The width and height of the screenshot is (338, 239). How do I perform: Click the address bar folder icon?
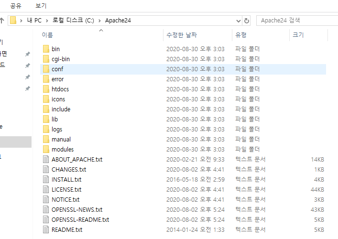tap(13, 20)
